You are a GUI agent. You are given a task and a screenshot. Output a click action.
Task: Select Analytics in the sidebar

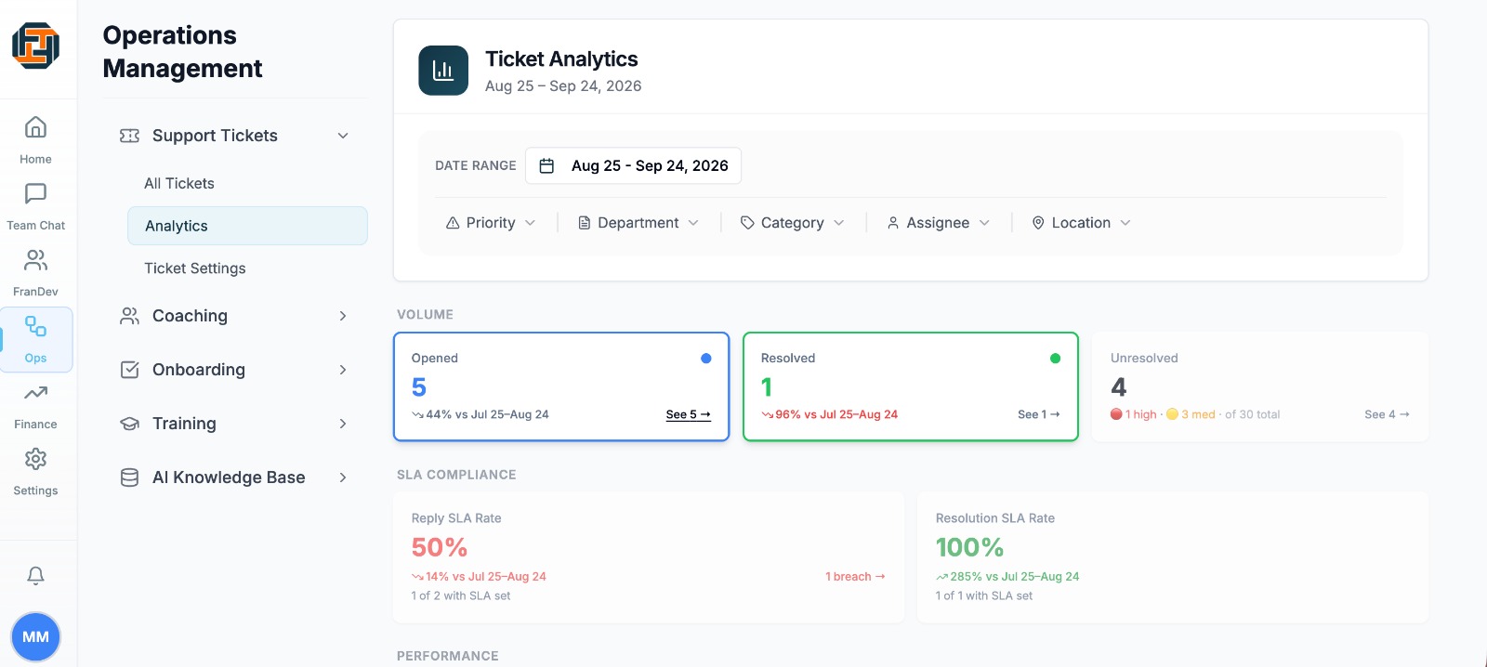(x=247, y=226)
